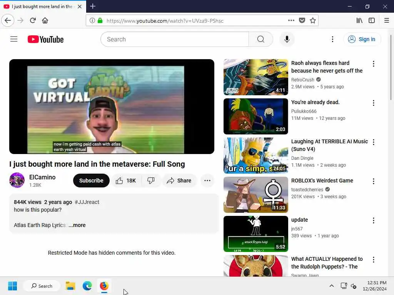The image size is (394, 295).
Task: Show site information icon in address bar
Action: point(92,20)
